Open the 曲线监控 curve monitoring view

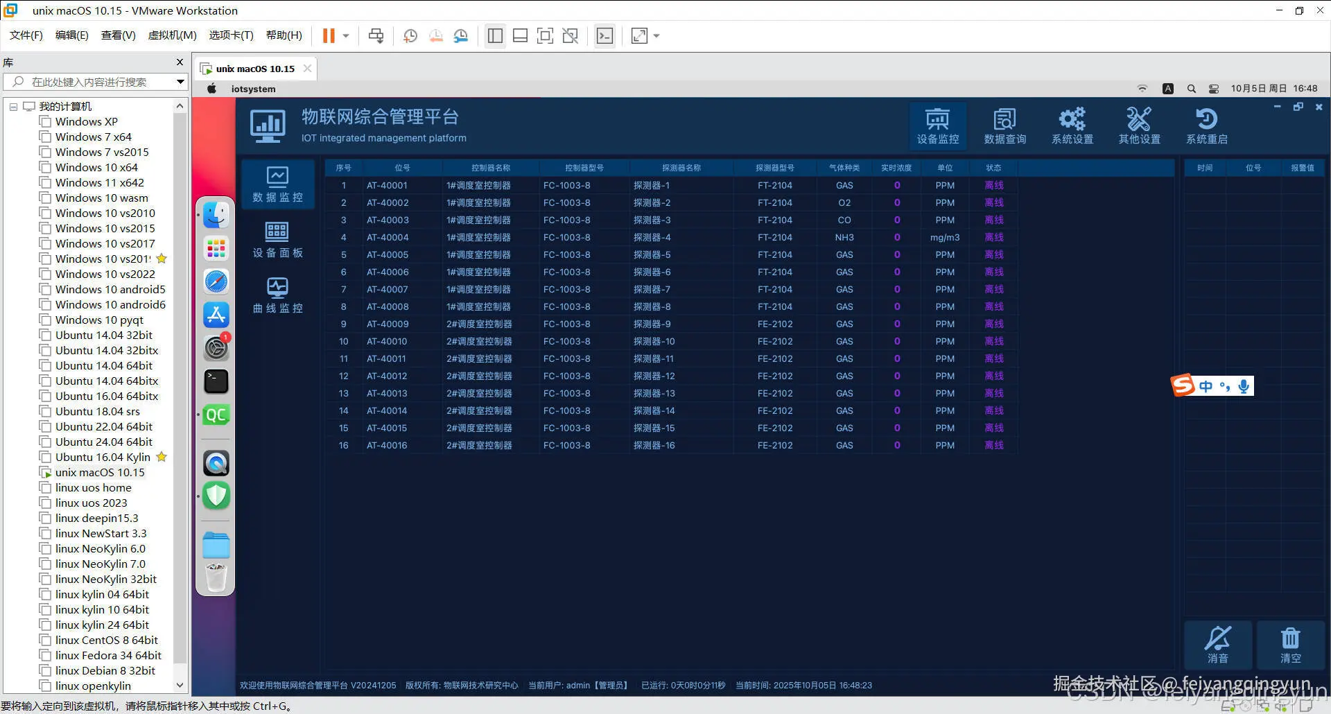(x=277, y=295)
